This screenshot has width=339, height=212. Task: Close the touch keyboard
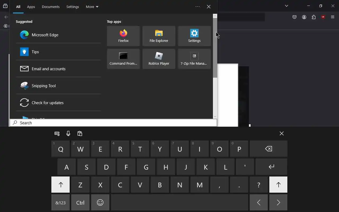point(282,134)
